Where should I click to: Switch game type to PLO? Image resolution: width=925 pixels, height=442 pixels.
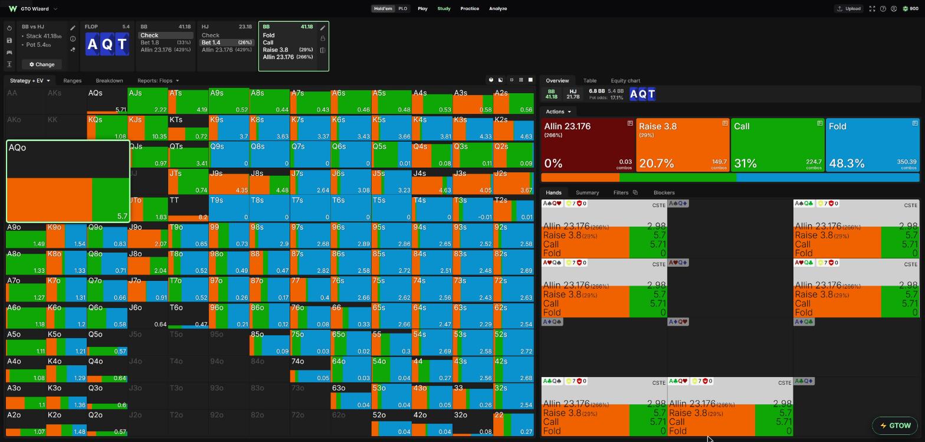(x=402, y=9)
